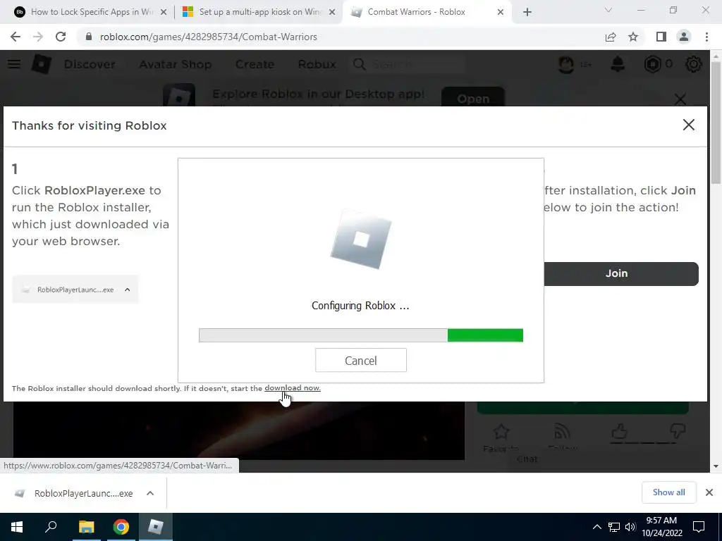This screenshot has width=722, height=541.
Task: Open the tab search chevron
Action: (608, 10)
